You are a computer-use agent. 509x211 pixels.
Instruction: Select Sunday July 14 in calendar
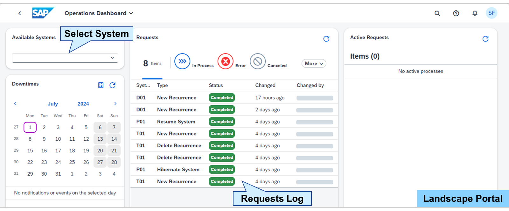[x=114, y=139]
